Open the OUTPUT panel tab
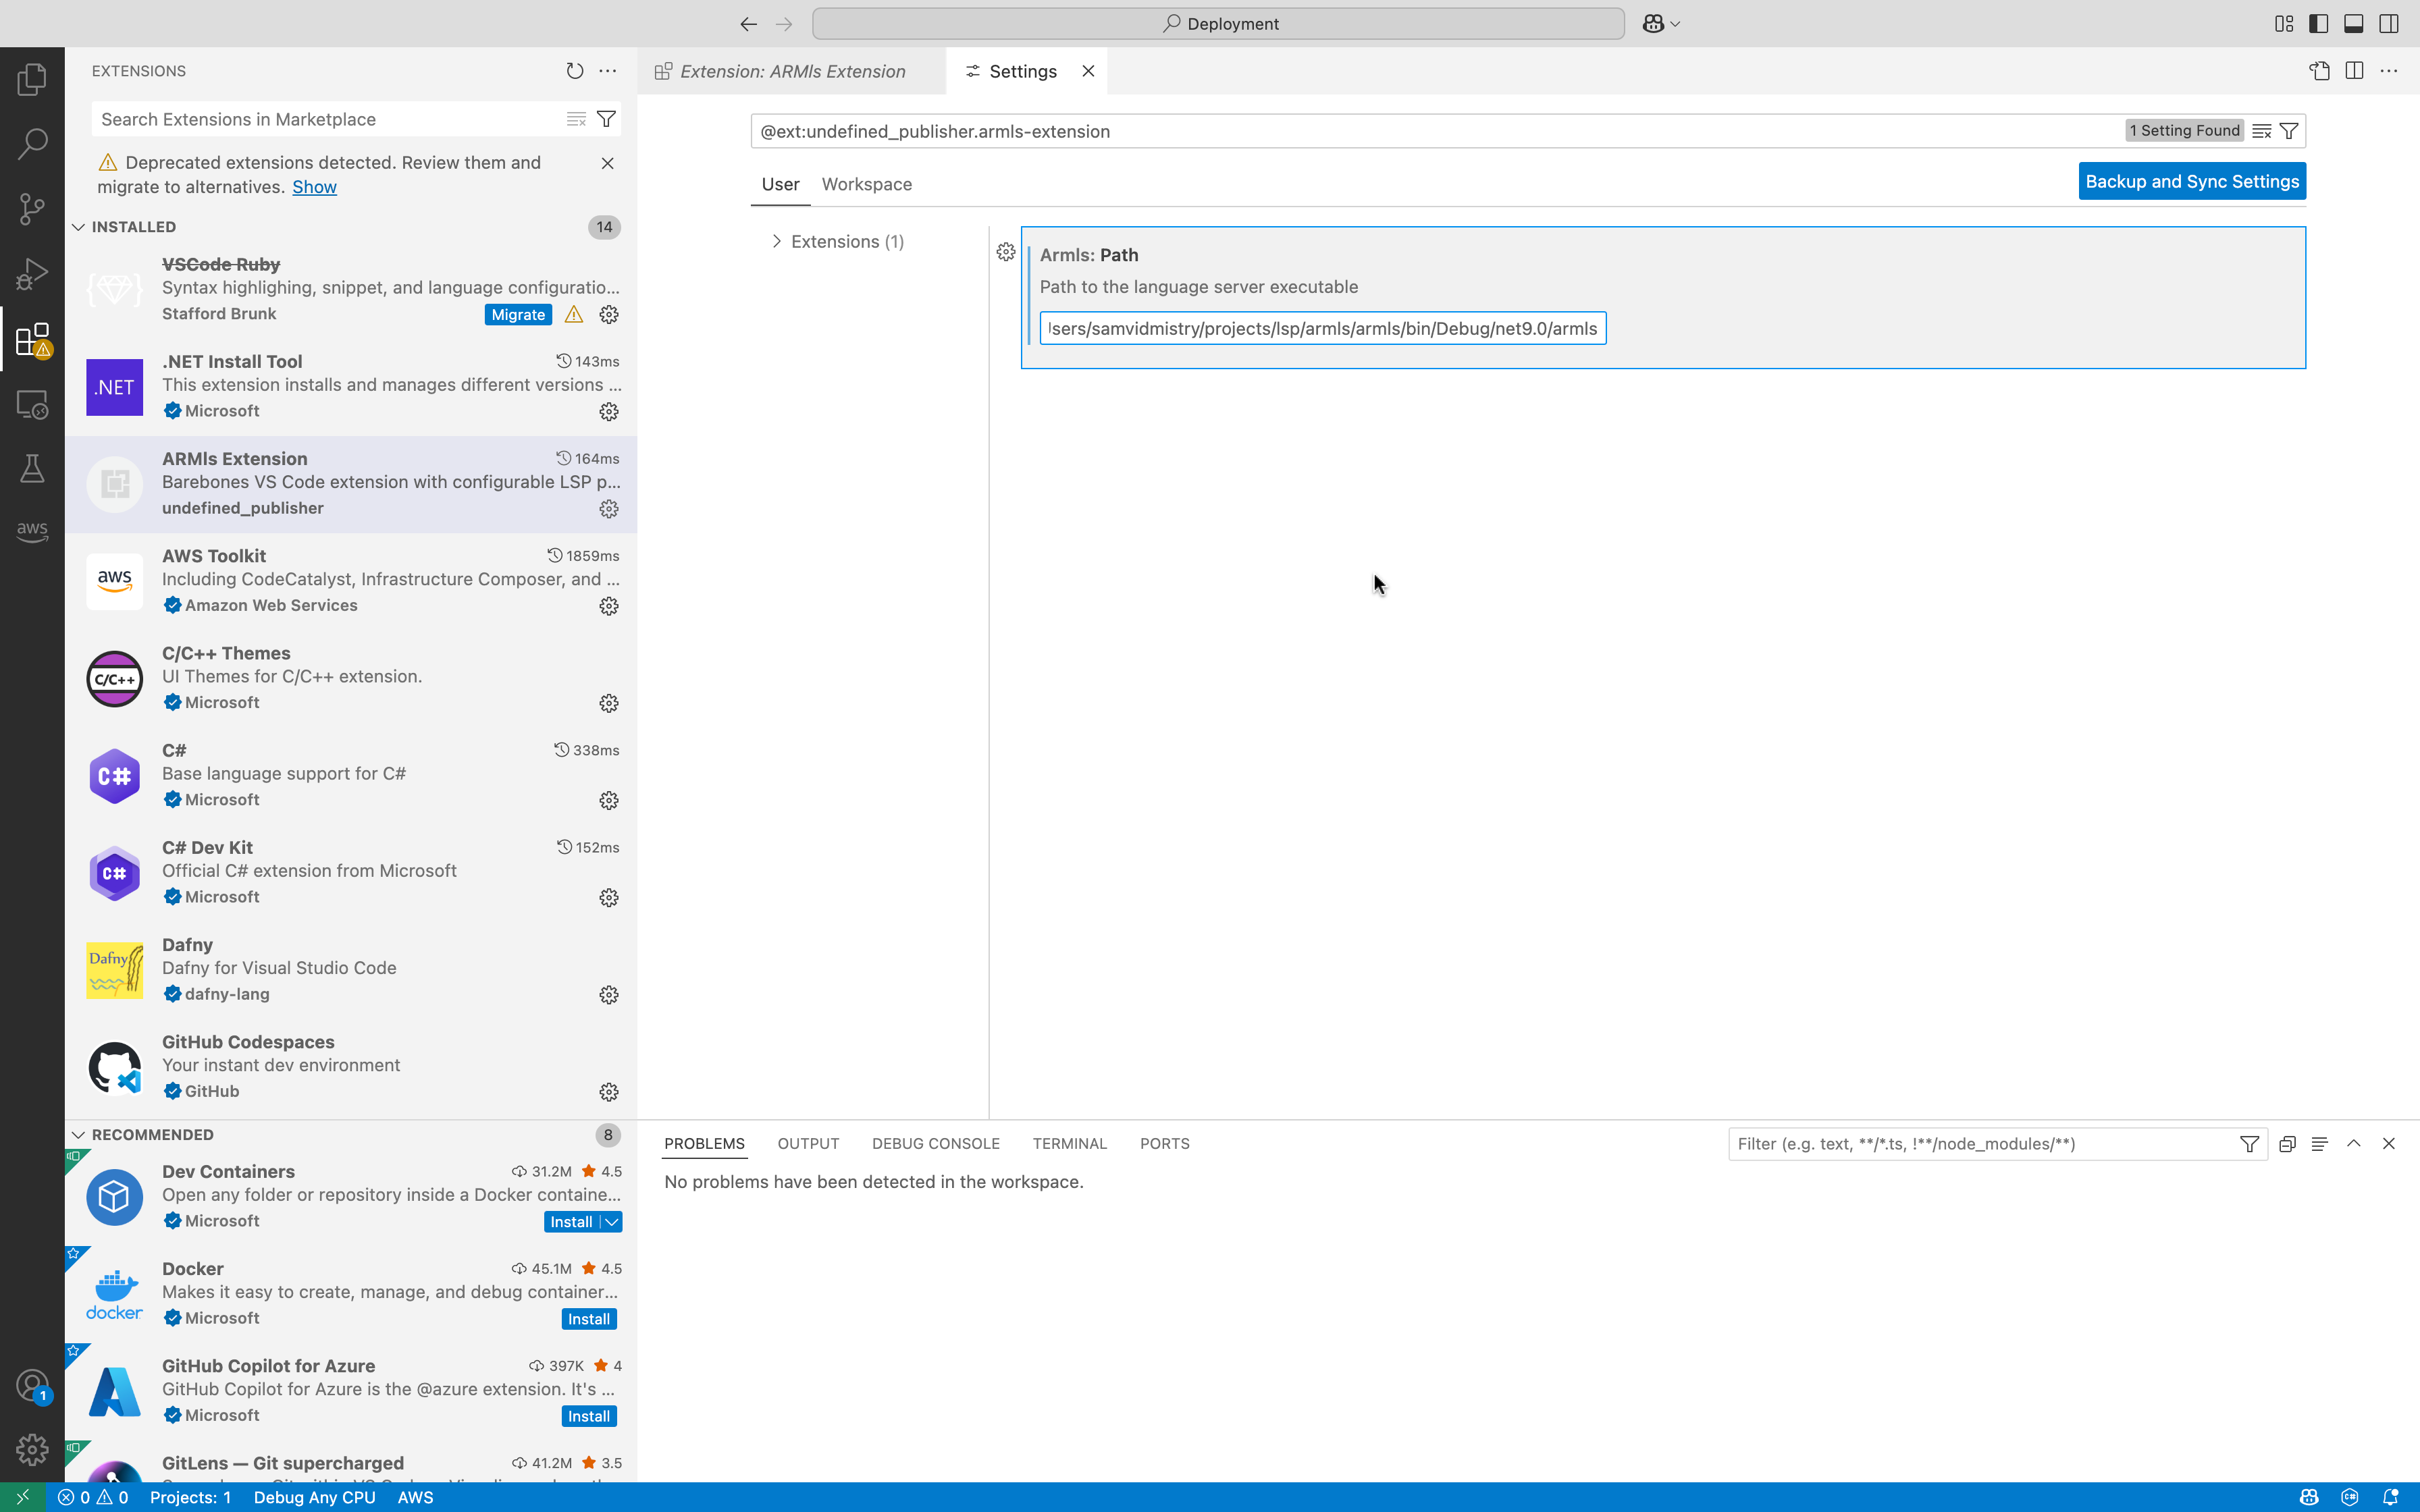 (x=808, y=1144)
